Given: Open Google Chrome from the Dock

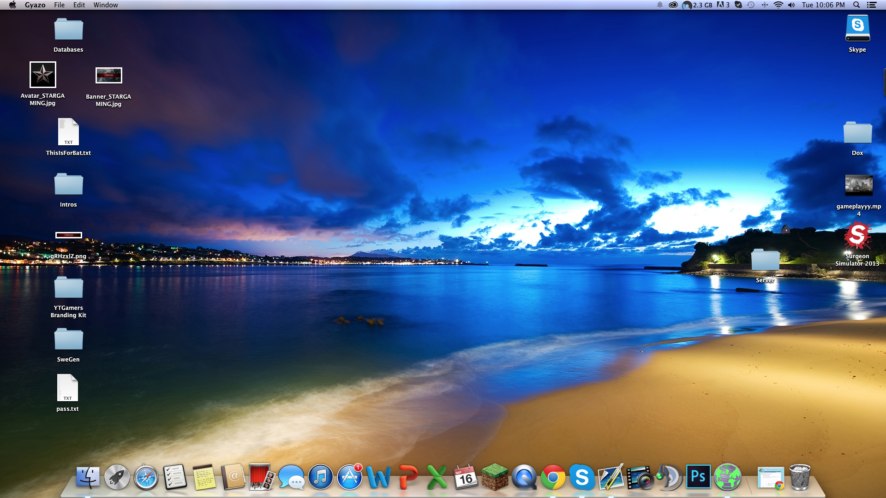Looking at the screenshot, I should 553,477.
